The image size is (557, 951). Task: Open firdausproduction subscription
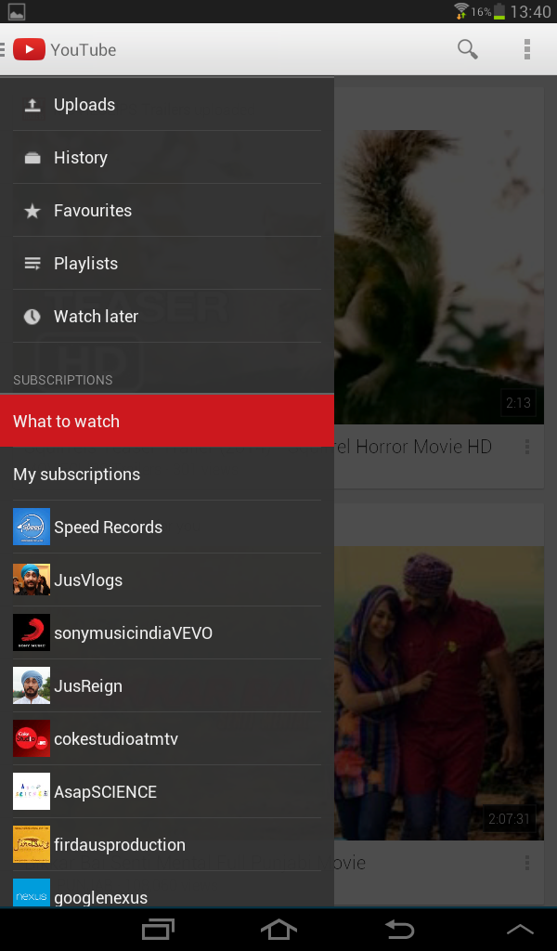point(119,845)
